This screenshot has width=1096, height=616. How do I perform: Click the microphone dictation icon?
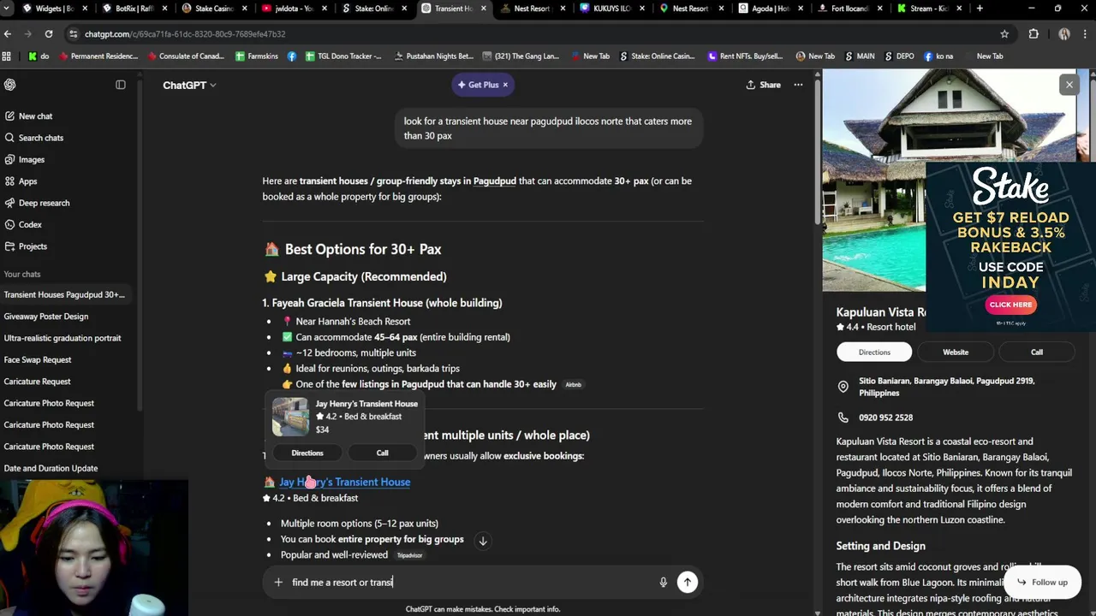coord(663,582)
